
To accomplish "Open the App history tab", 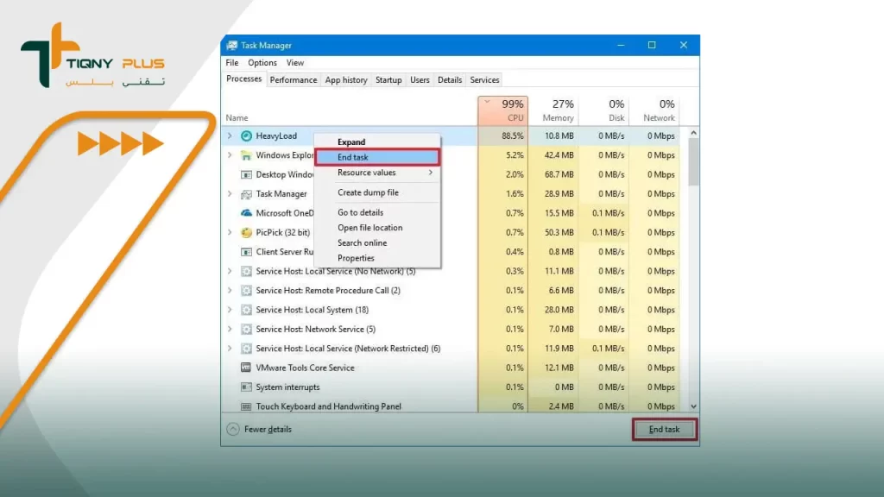I will click(346, 80).
